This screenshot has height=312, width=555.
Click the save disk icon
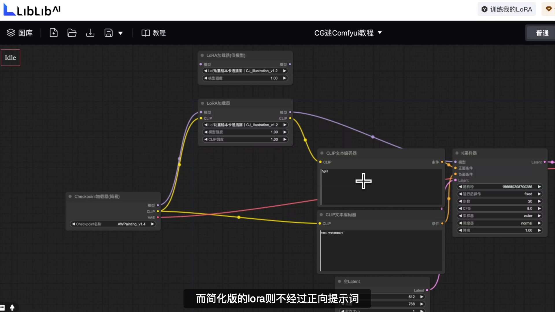[108, 33]
